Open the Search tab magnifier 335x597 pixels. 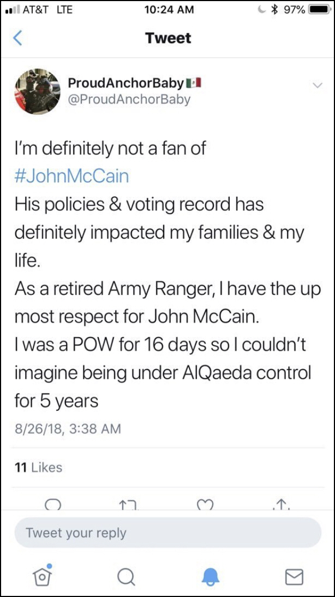[x=126, y=576]
